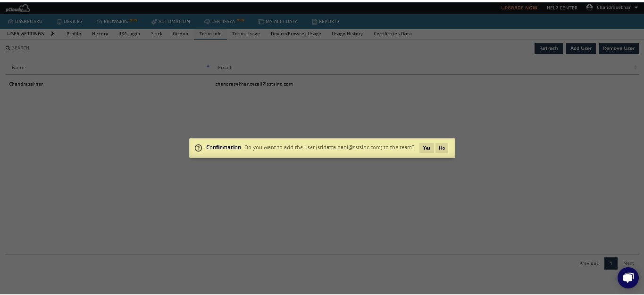Confirm adding user with Yes
Screen dimensions: 644x295
coord(427,148)
